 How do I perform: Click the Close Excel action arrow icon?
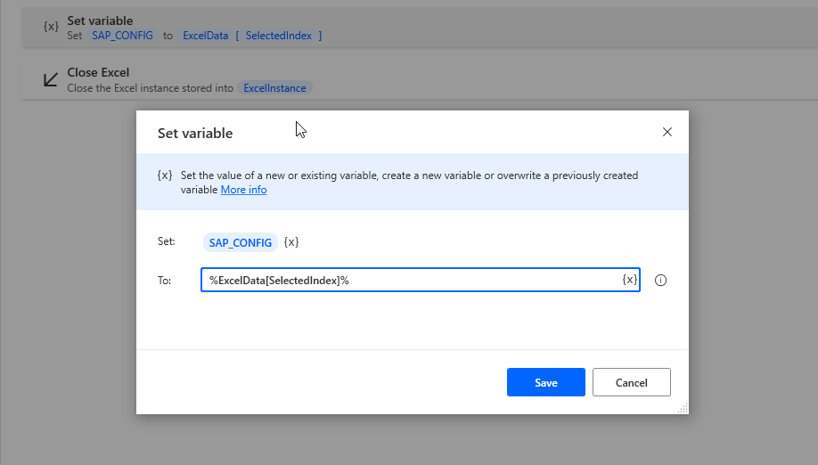[51, 79]
